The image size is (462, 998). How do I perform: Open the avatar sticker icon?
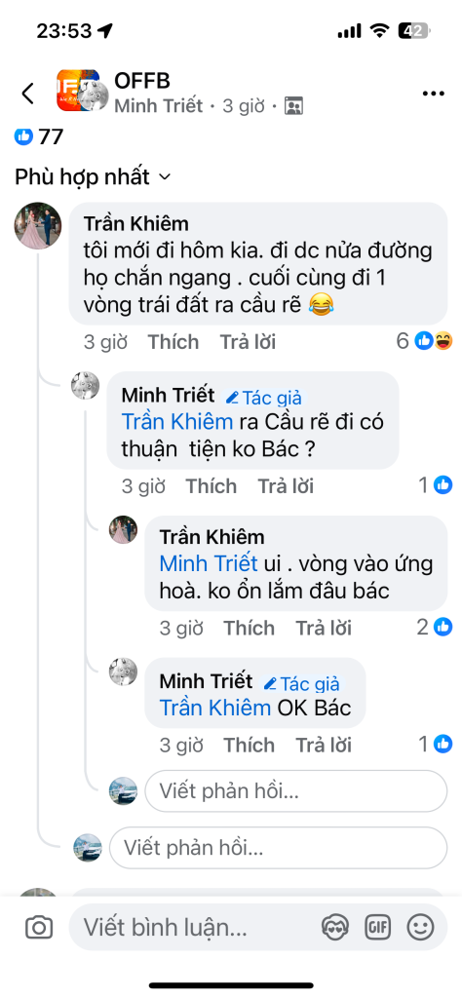pyautogui.click(x=334, y=927)
